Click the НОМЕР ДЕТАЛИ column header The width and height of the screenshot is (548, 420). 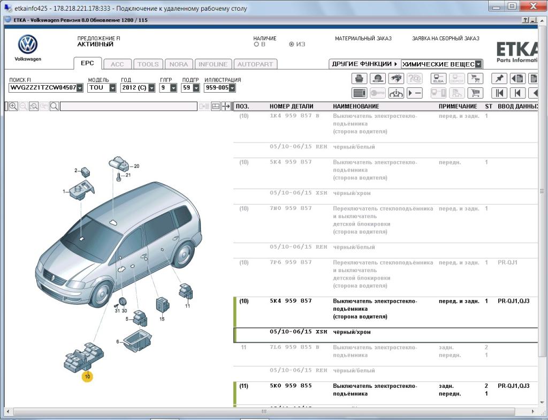[292, 107]
